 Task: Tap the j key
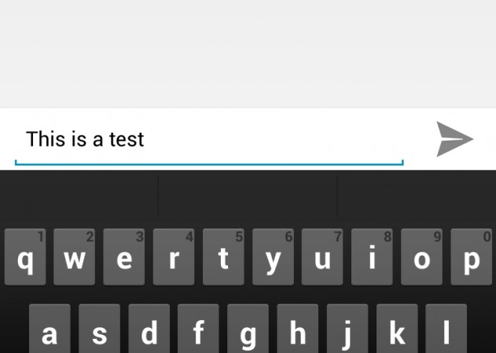pos(347,329)
